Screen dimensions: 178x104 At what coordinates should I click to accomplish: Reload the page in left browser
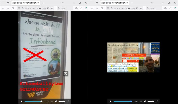coord(12,8)
